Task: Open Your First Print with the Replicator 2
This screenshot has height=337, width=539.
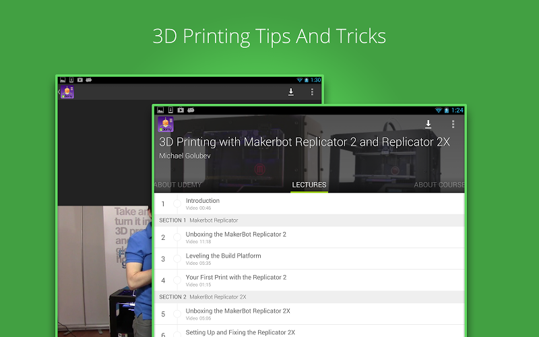Action: 309,280
